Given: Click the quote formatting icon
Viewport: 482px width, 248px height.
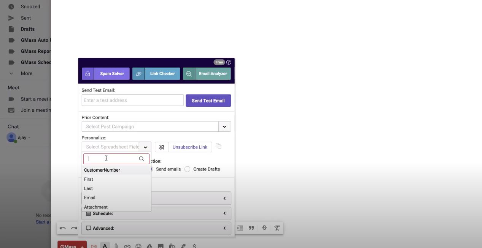Looking at the screenshot, I should [x=251, y=228].
